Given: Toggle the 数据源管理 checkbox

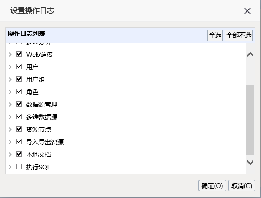Looking at the screenshot, I should tap(19, 104).
